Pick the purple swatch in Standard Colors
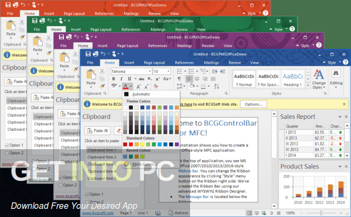351x217 pixels. tap(177, 144)
